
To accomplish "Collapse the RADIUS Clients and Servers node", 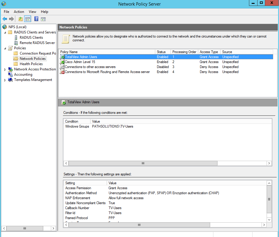I will click(5, 33).
